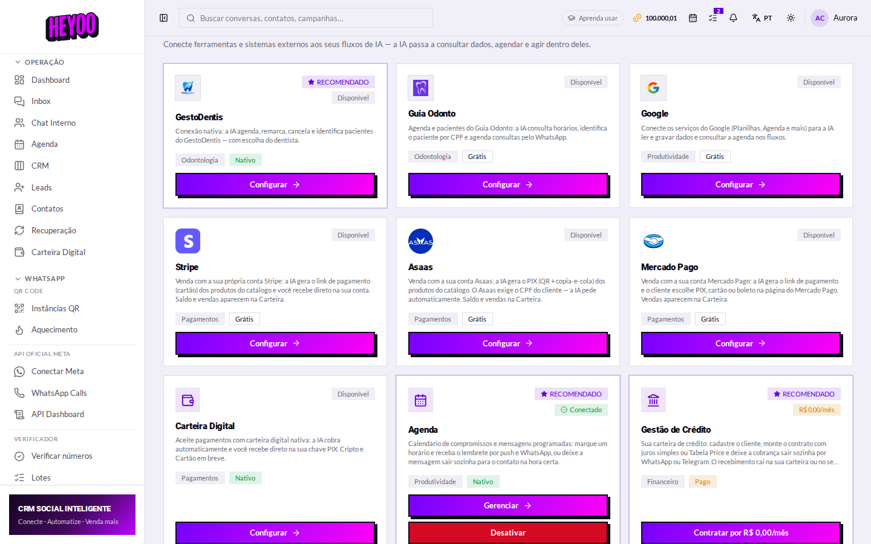Click Contratar por R$ 0,00/mês button
The image size is (871, 544).
[x=741, y=533]
